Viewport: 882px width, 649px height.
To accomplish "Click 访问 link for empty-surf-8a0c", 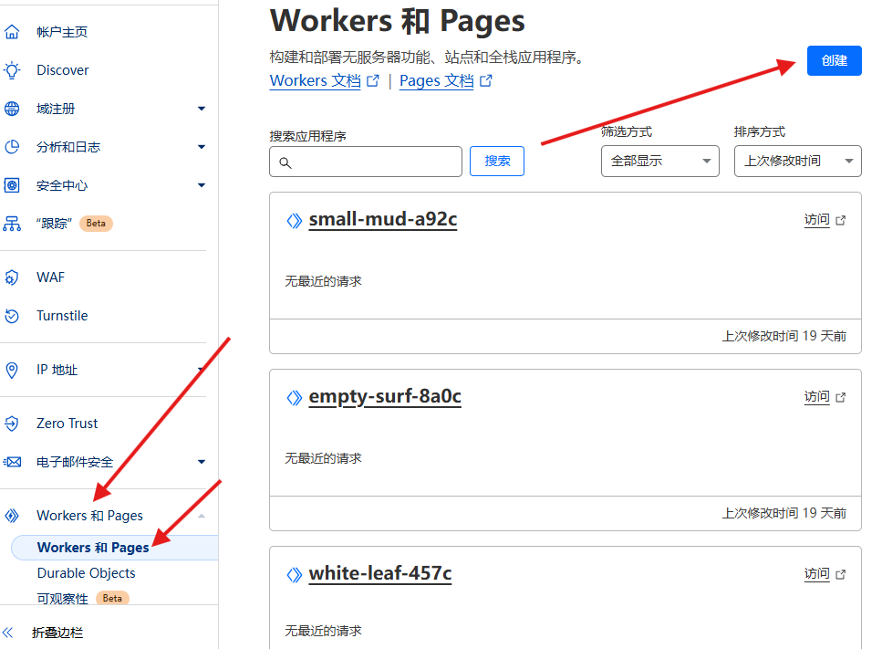I will (816, 397).
